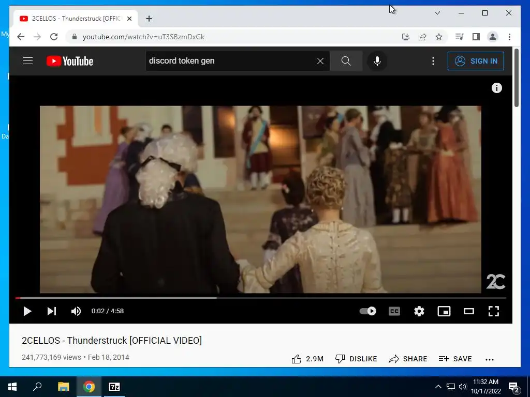Image resolution: width=530 pixels, height=397 pixels.
Task: Clear the search query with X
Action: click(320, 61)
